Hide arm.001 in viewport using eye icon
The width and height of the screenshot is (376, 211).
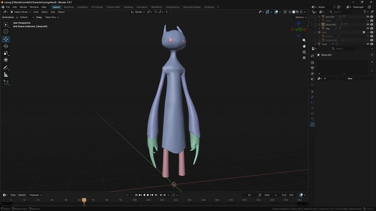[x=368, y=17]
